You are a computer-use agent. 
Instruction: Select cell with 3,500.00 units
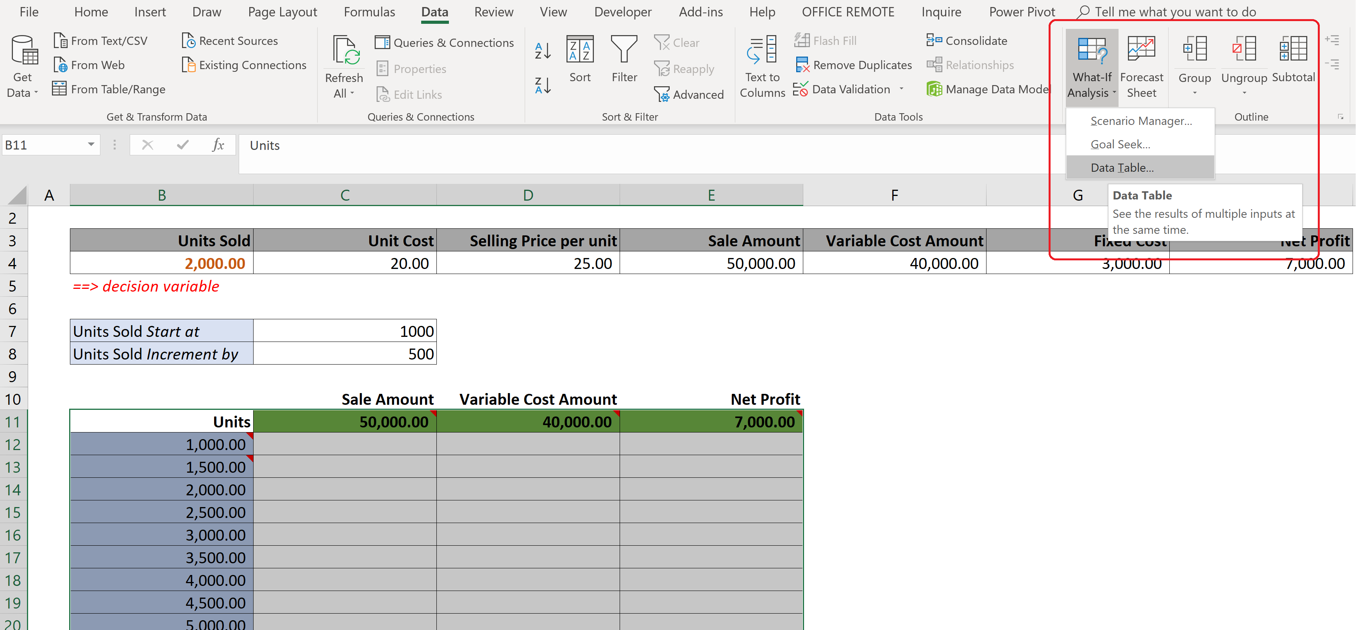tap(162, 557)
